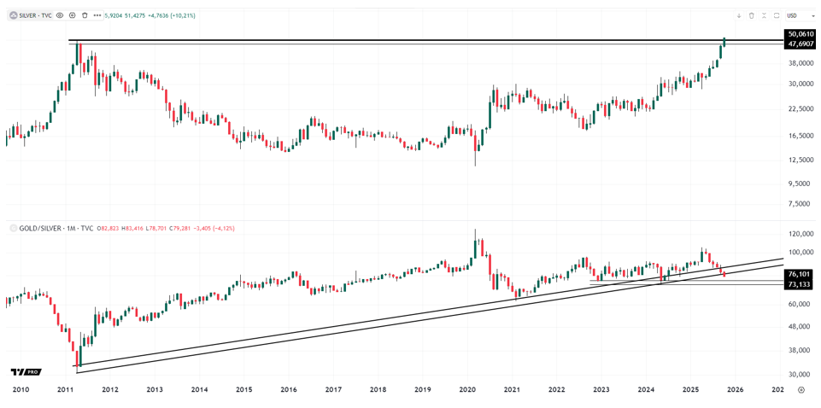Open time axis settings gear icon
This screenshot has height=408, width=821.
tap(800, 390)
